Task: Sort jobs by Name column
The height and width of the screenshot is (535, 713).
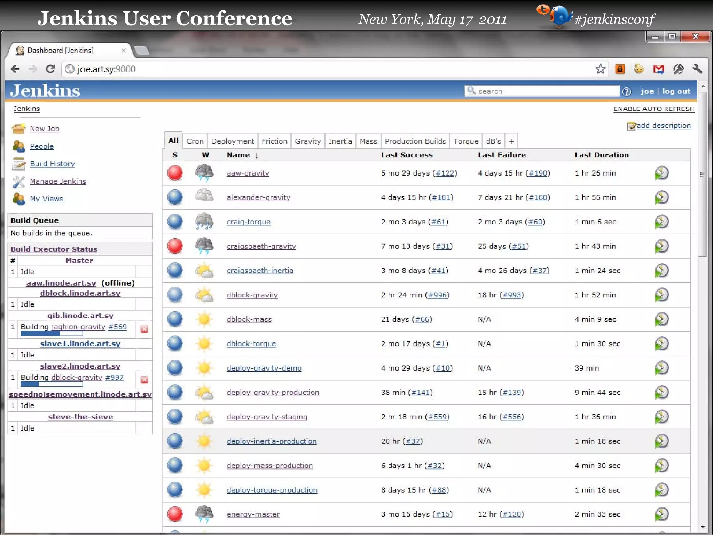Action: click(238, 155)
